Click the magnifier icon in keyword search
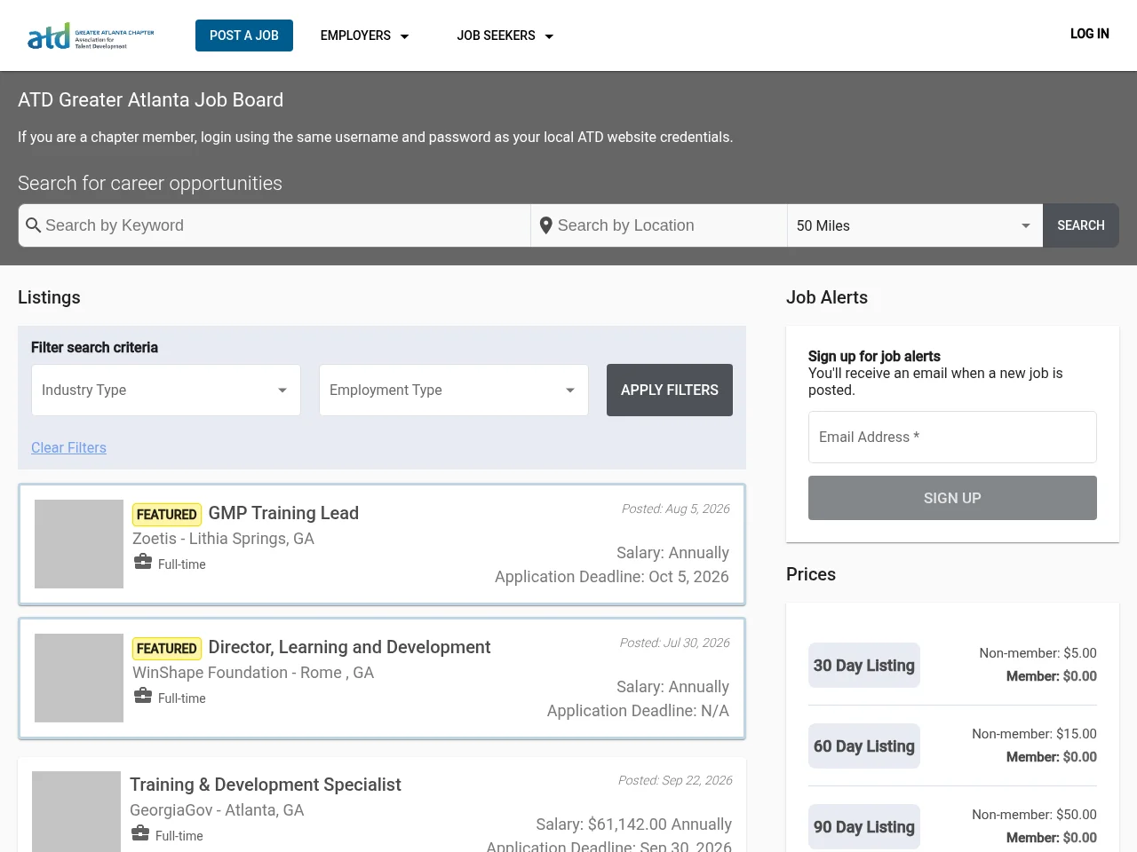Screen dimensions: 1137x852 coord(34,225)
